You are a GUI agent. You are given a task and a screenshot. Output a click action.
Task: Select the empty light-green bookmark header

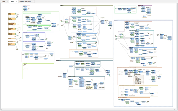38,63
